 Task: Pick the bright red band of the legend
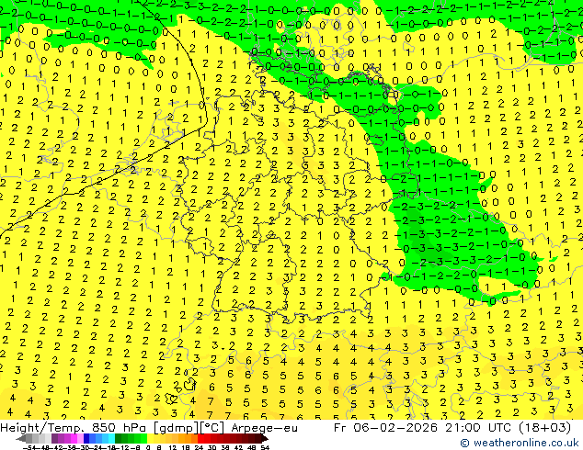pos(204,438)
